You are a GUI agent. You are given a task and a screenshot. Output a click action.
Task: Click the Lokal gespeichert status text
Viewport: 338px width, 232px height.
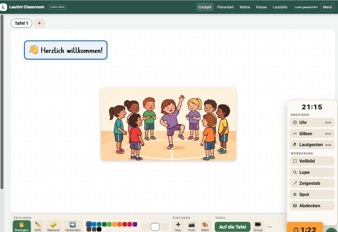click(x=306, y=7)
